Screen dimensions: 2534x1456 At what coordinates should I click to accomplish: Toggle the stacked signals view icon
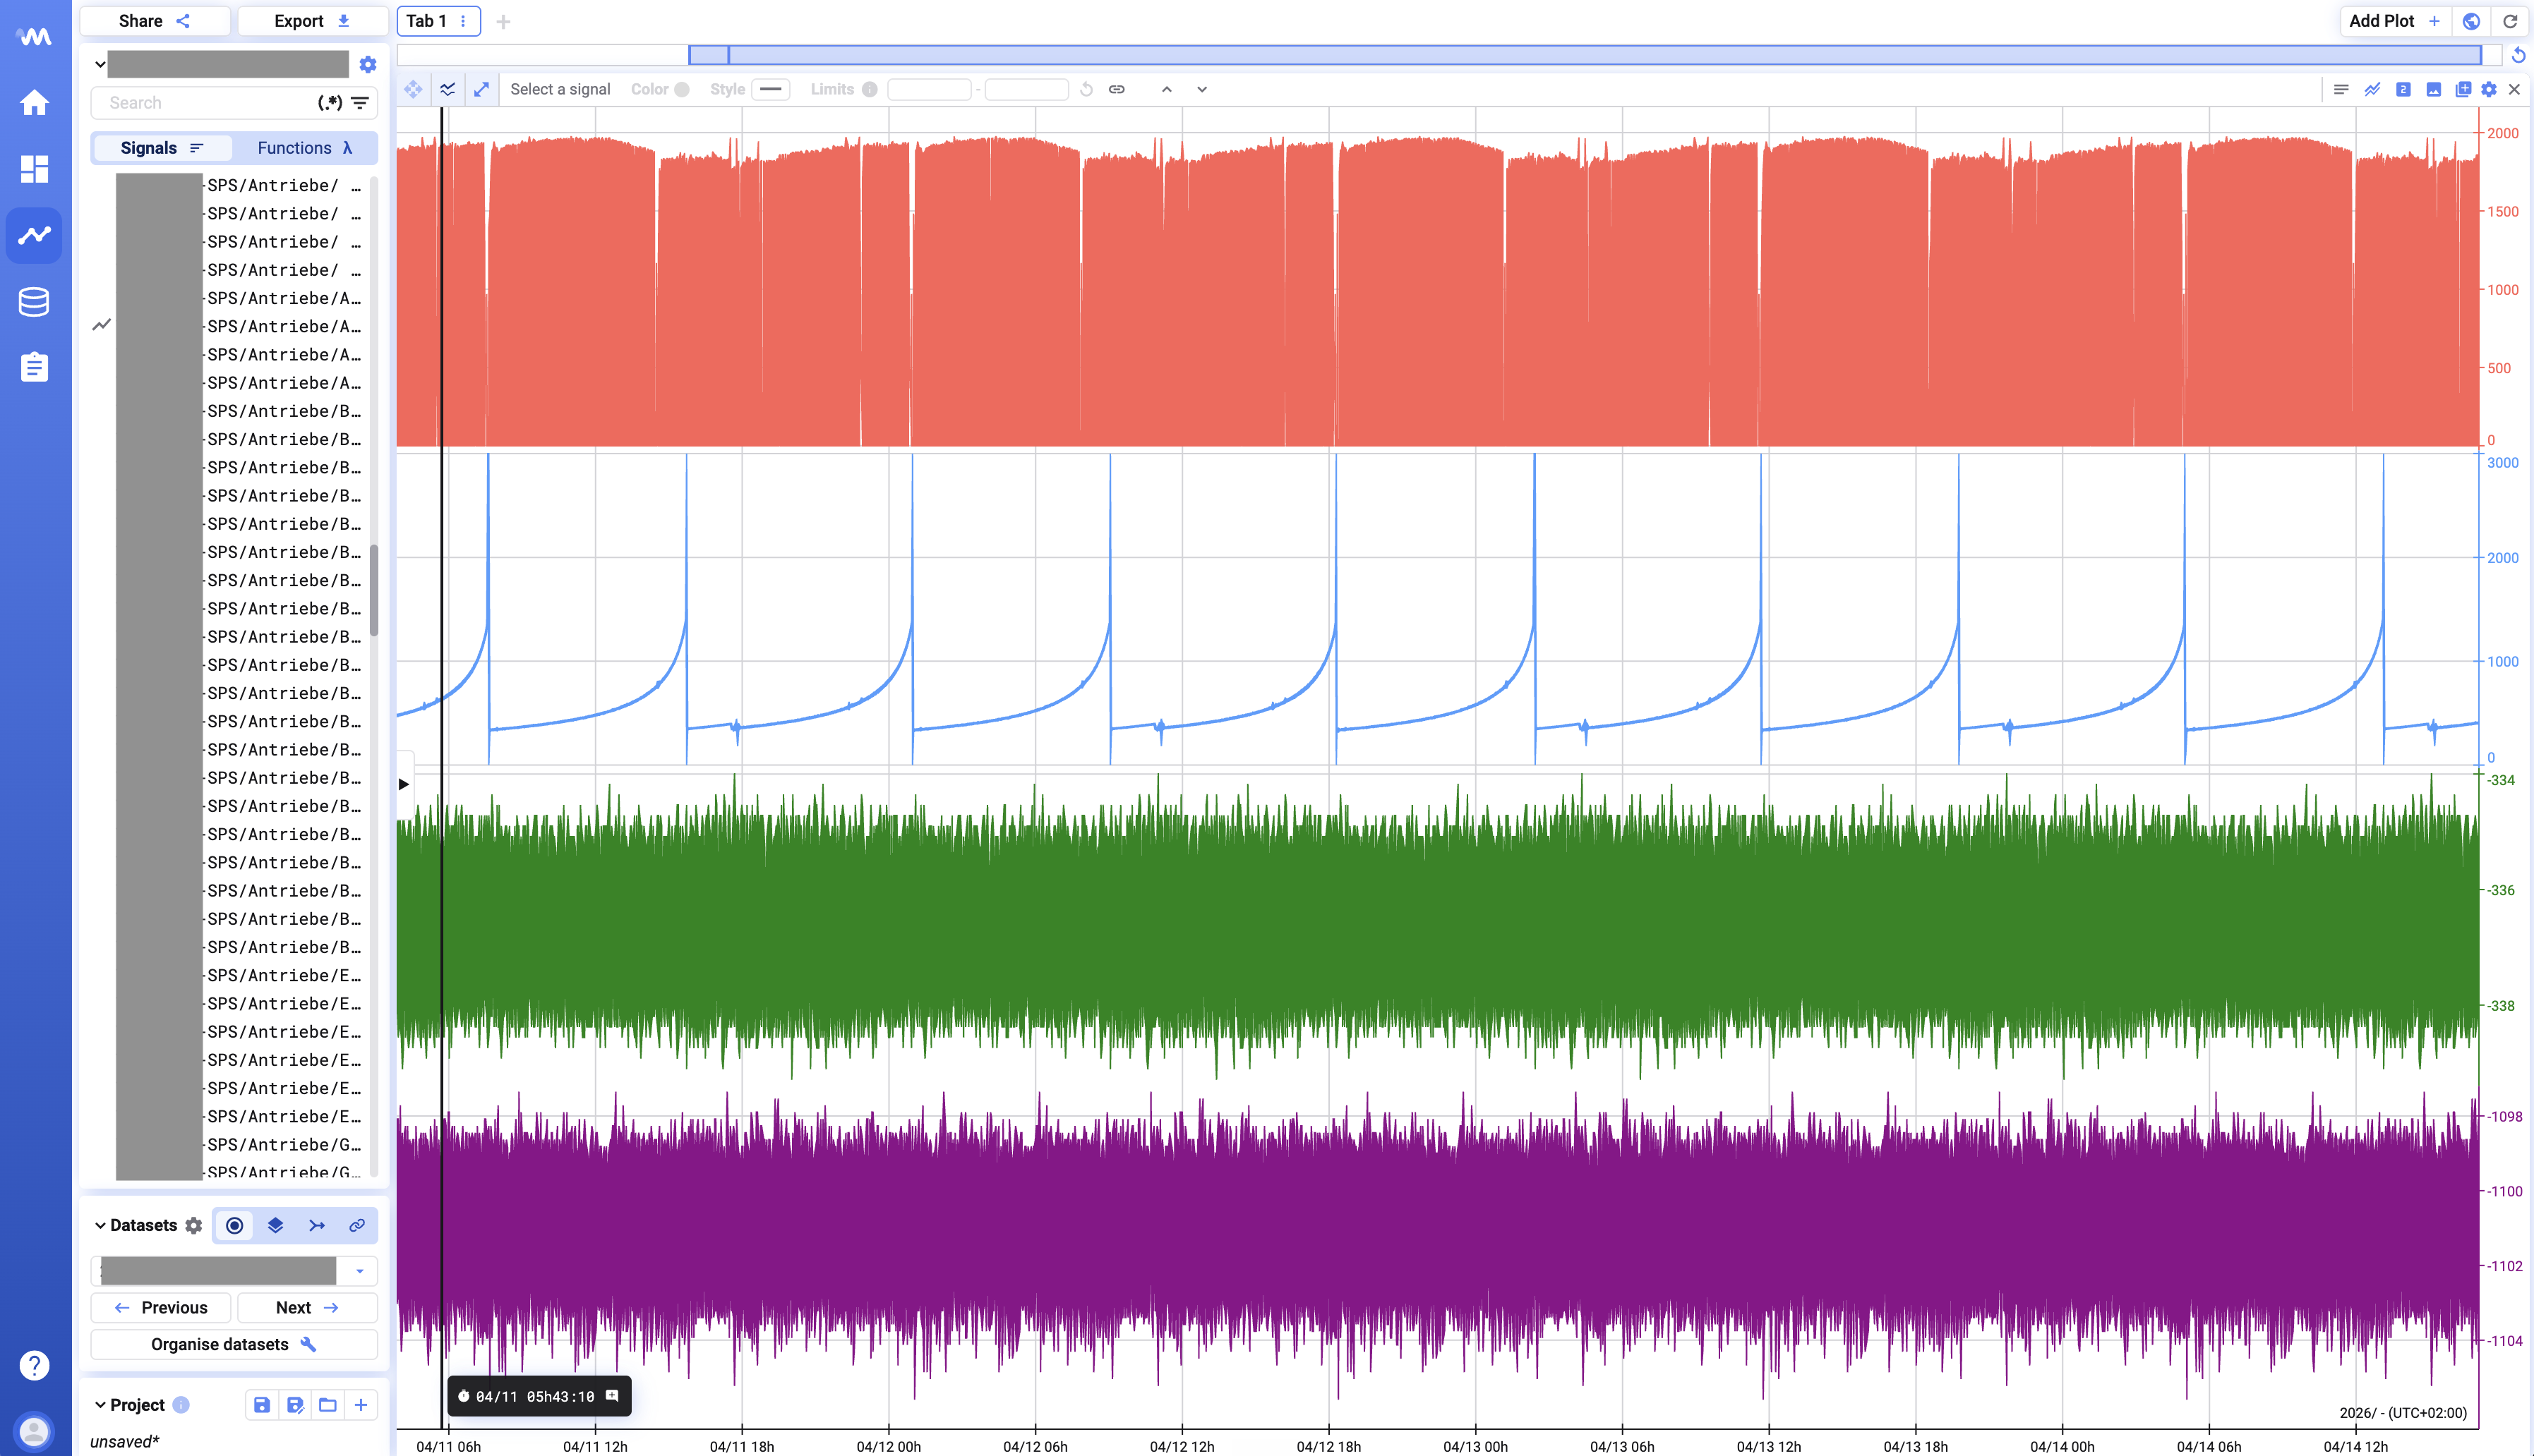point(448,89)
